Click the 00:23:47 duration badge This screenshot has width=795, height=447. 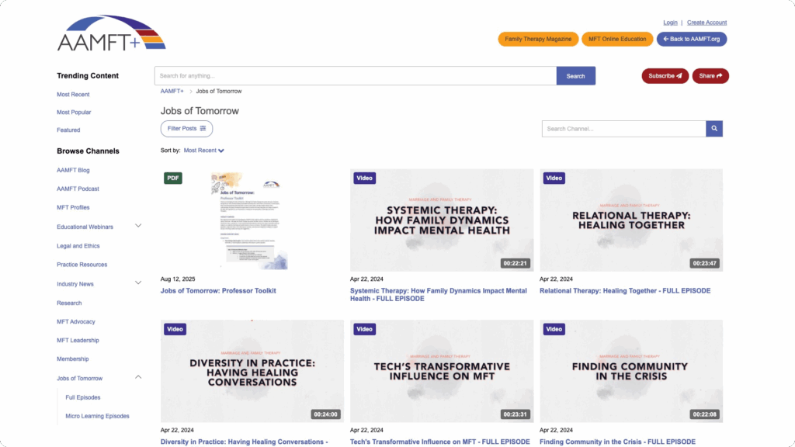click(x=705, y=263)
